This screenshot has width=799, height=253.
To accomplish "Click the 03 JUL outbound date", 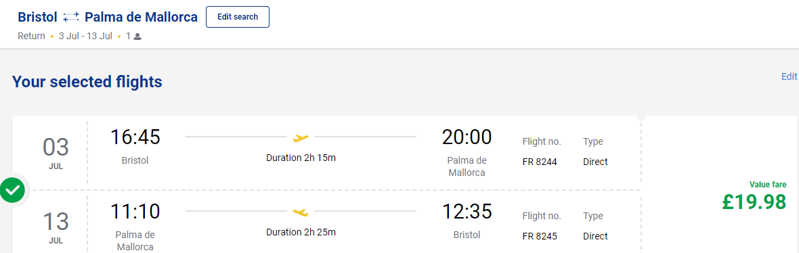I will tap(56, 153).
